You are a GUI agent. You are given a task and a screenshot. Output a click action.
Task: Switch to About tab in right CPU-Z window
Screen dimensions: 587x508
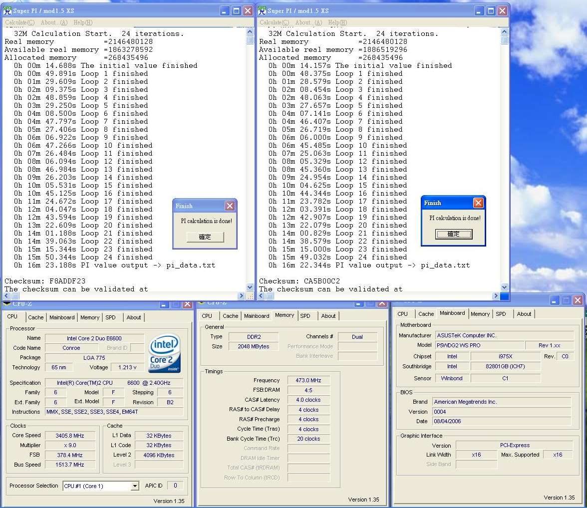click(524, 314)
